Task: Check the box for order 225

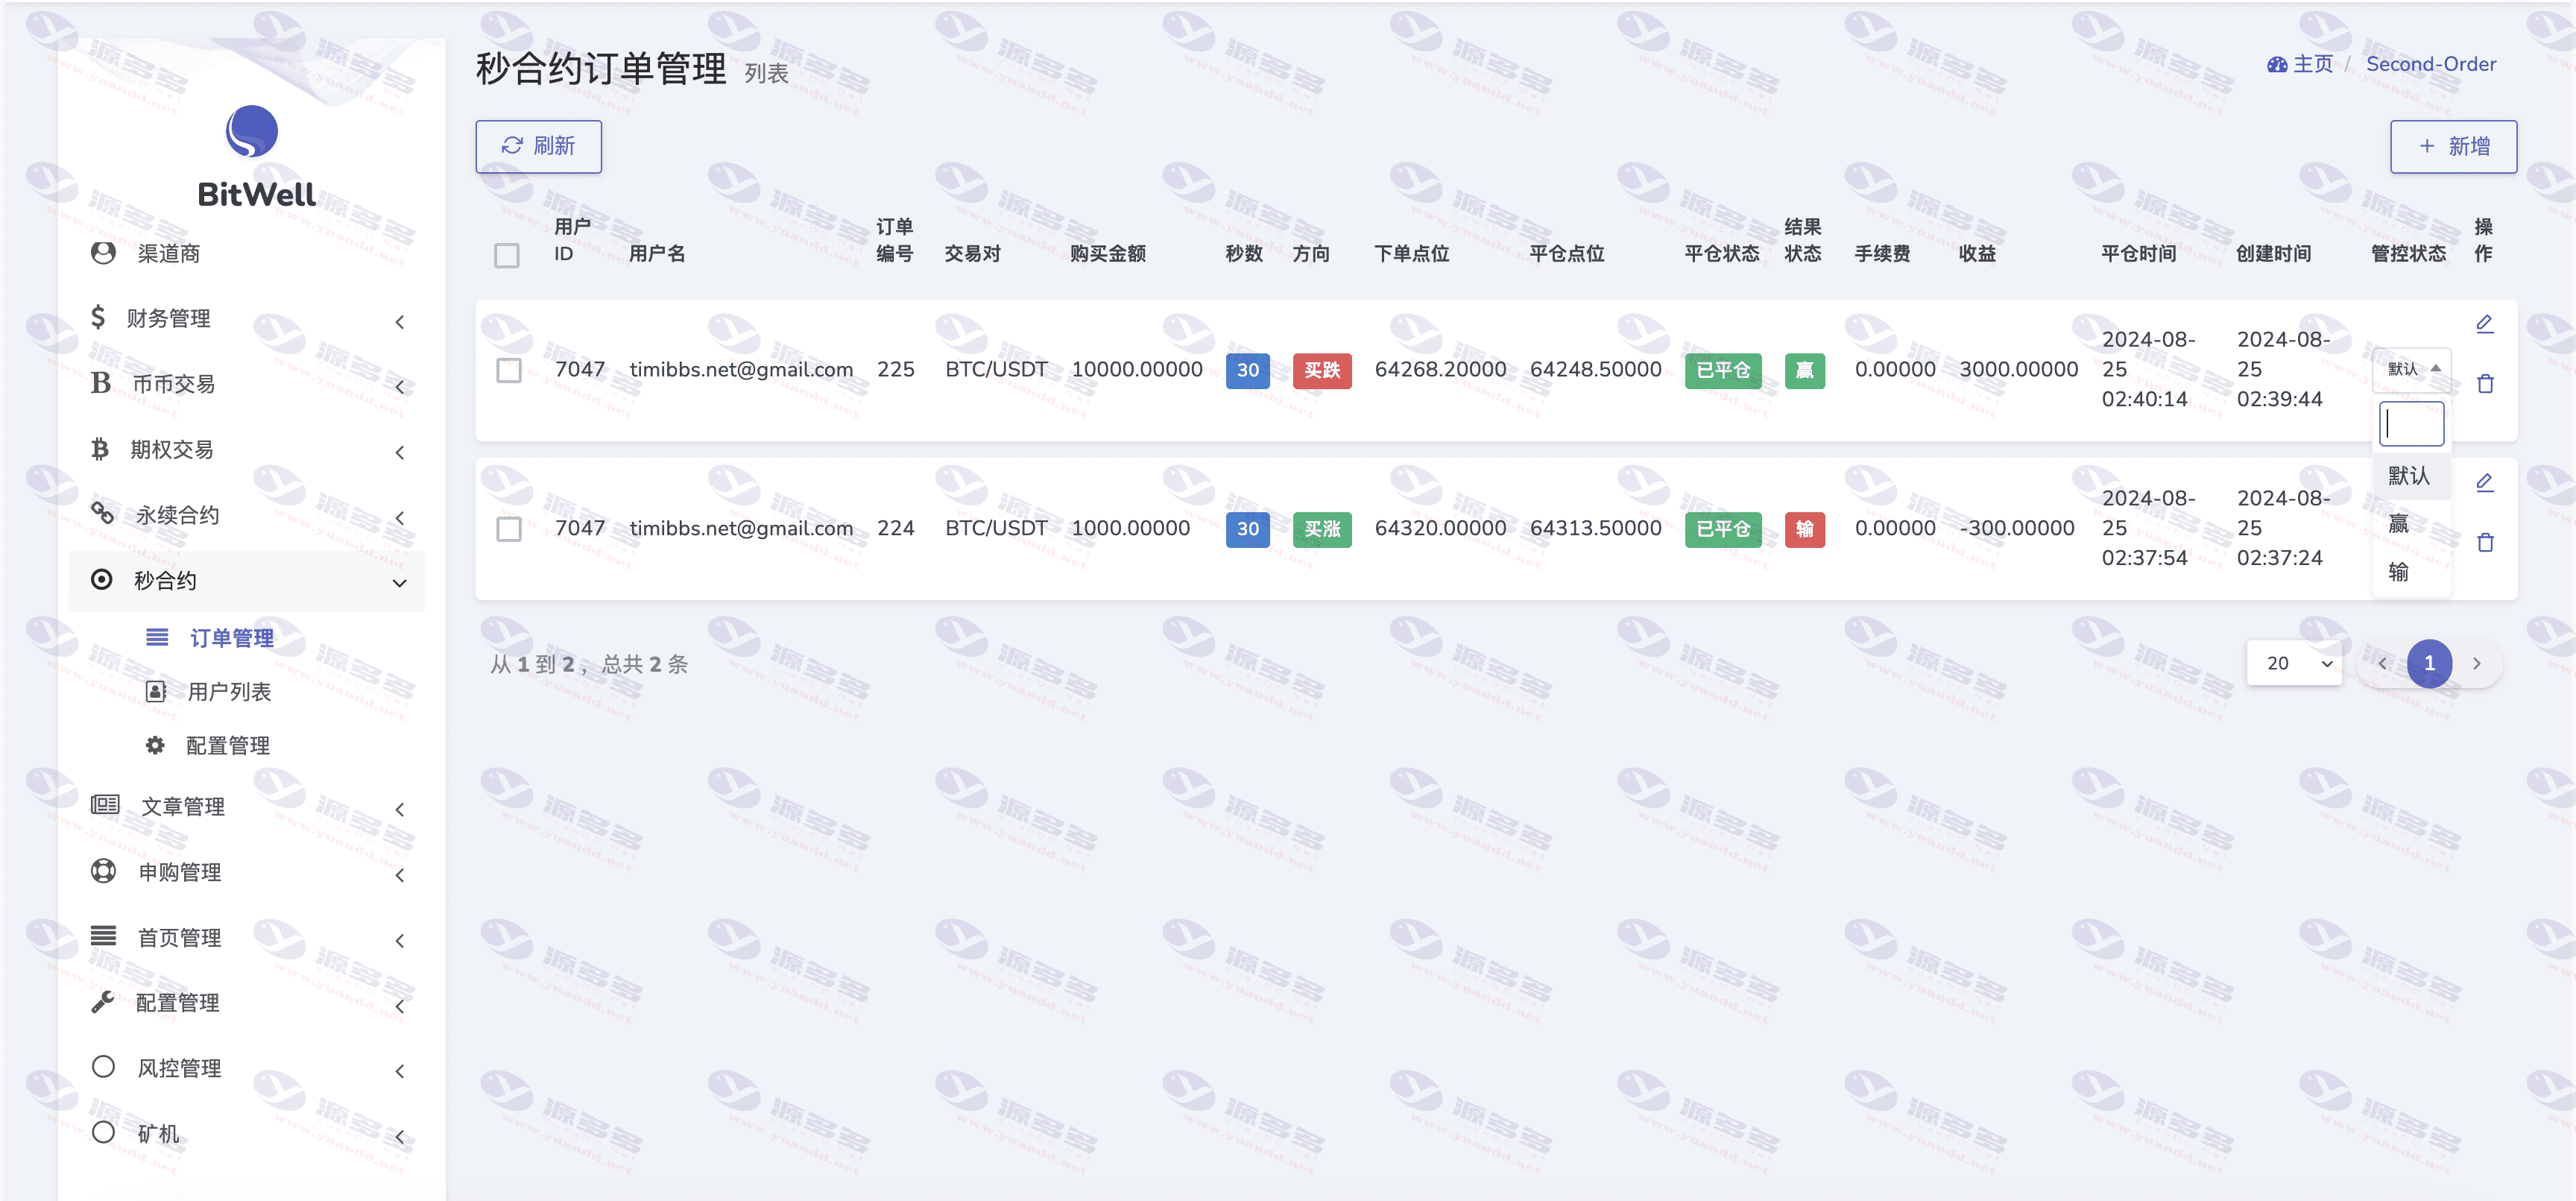Action: click(509, 370)
